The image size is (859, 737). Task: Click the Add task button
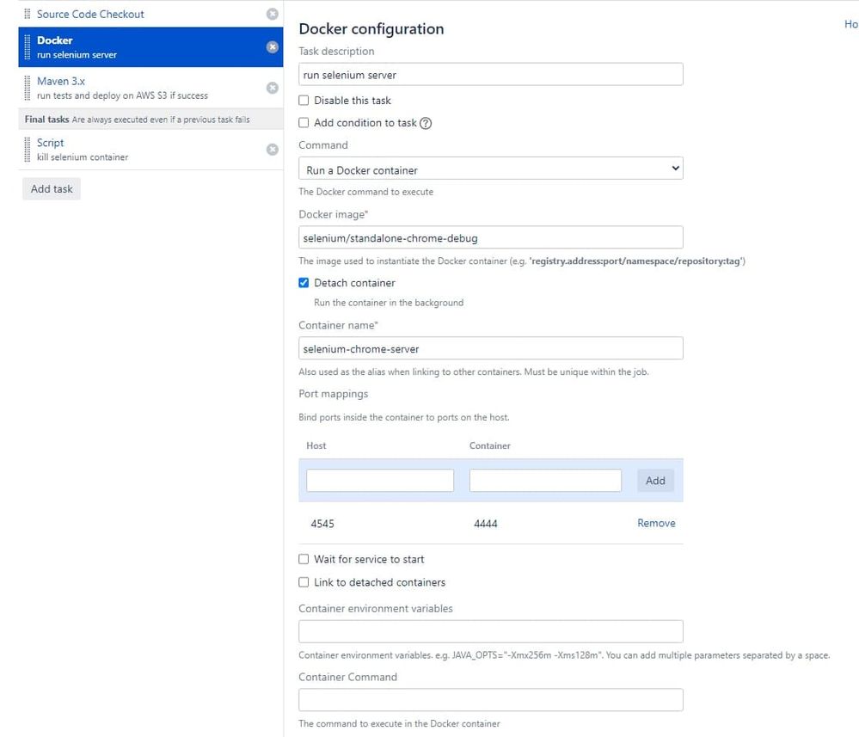coord(52,189)
